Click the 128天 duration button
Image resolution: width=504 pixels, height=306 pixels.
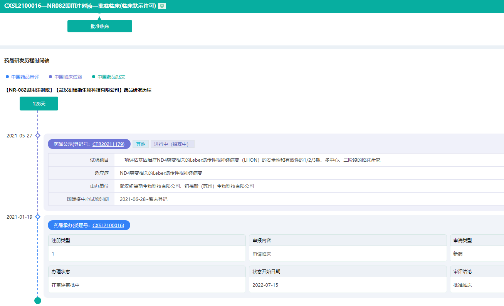39,104
